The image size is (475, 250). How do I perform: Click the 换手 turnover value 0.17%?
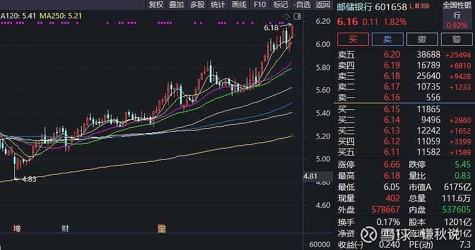point(389,222)
